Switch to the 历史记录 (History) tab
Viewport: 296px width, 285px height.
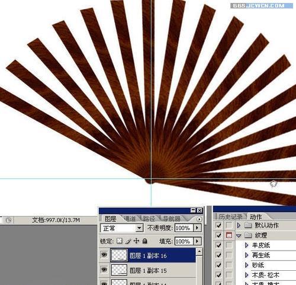230,217
